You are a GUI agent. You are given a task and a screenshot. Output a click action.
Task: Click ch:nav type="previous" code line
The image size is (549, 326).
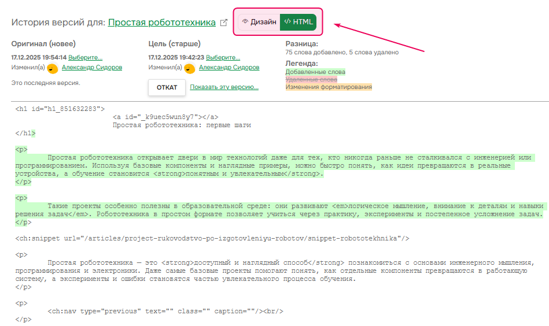coord(165,311)
